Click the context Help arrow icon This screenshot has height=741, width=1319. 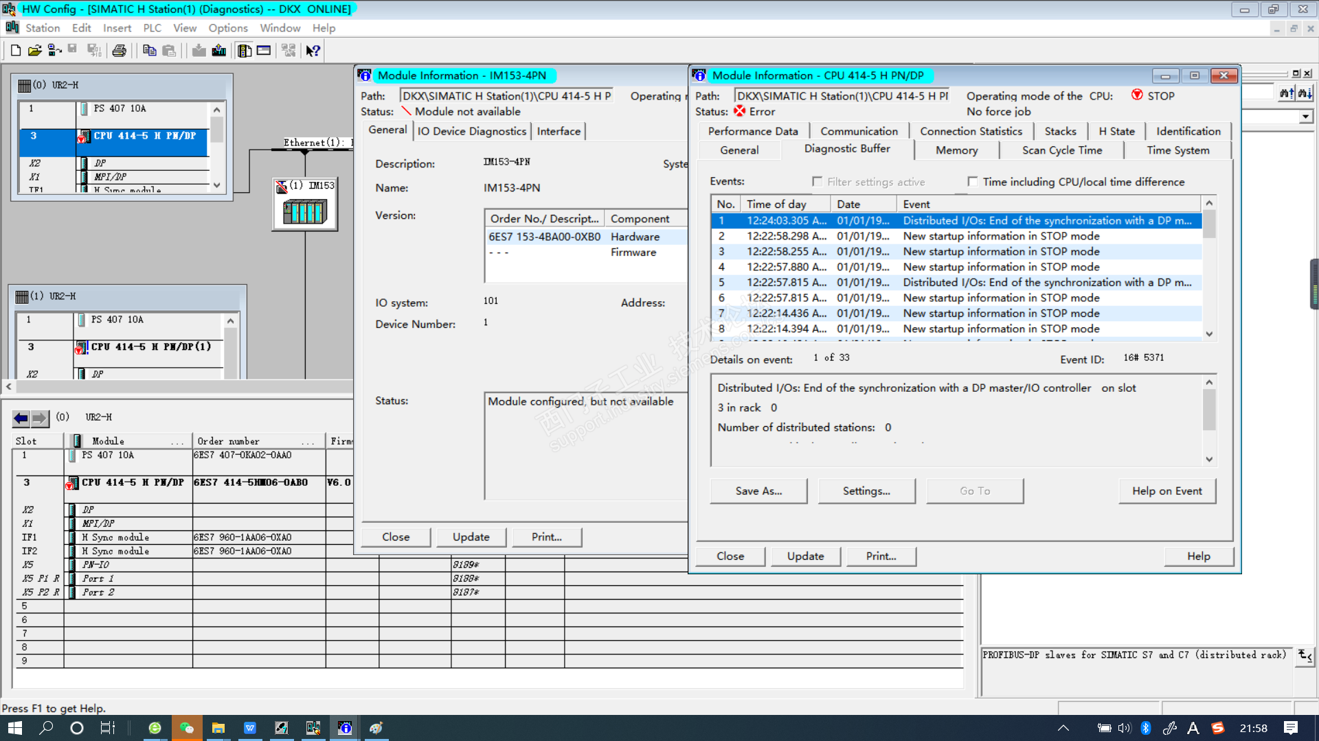313,51
